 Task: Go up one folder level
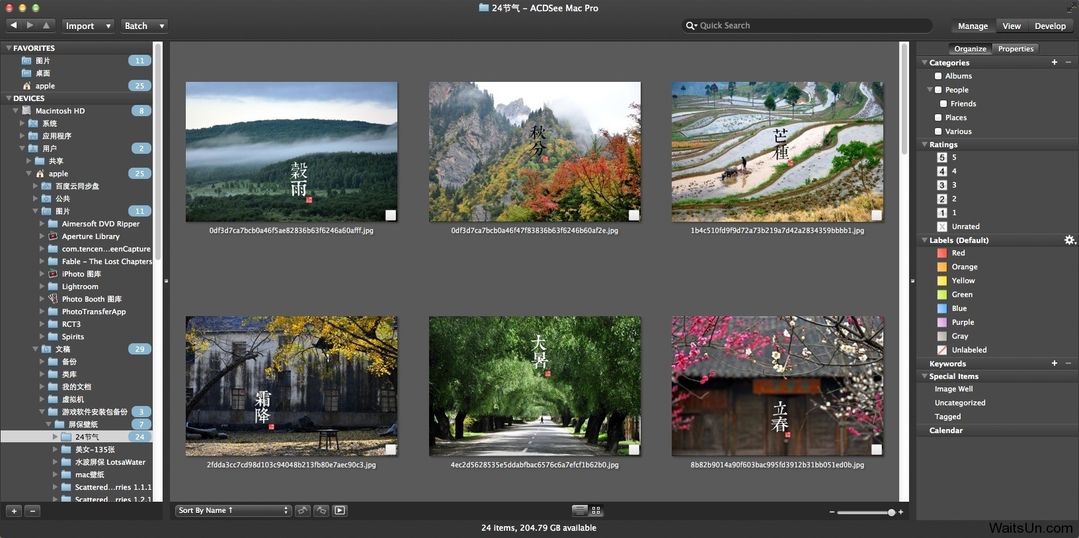(46, 25)
